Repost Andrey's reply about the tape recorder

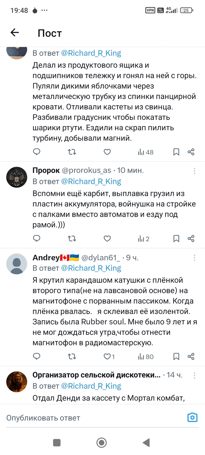[72, 356]
